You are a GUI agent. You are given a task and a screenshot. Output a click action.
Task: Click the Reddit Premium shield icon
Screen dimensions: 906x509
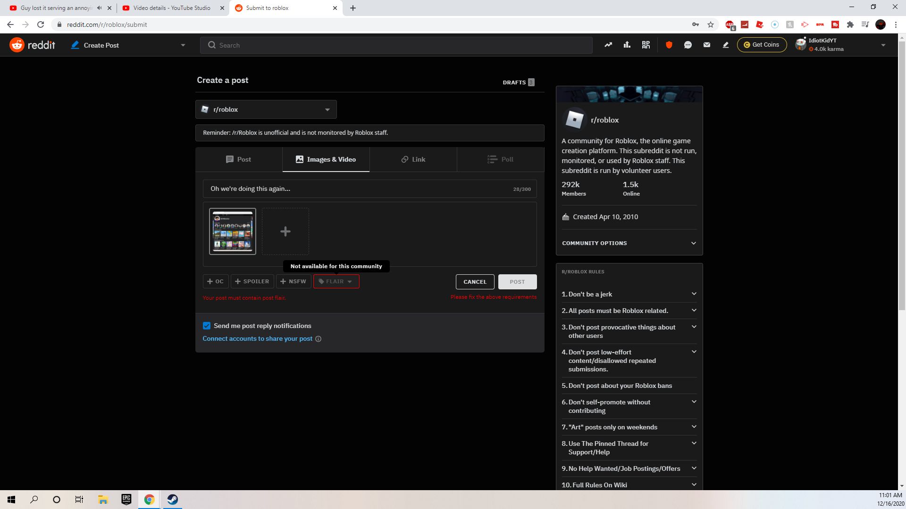669,45
